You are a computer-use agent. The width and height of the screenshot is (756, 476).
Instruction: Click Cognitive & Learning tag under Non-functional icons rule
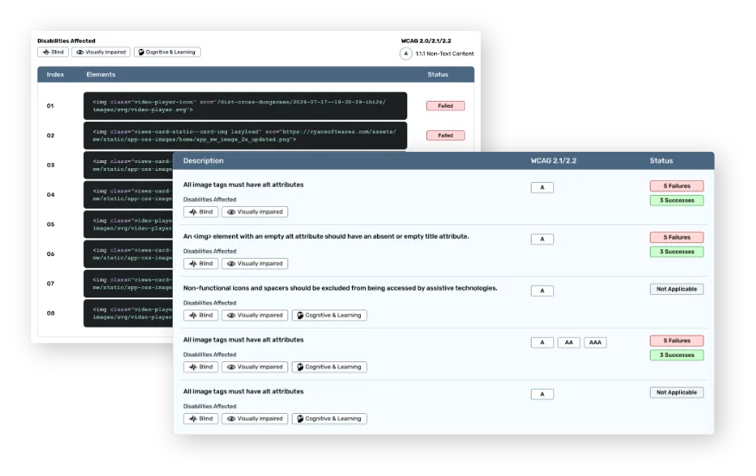pos(330,316)
